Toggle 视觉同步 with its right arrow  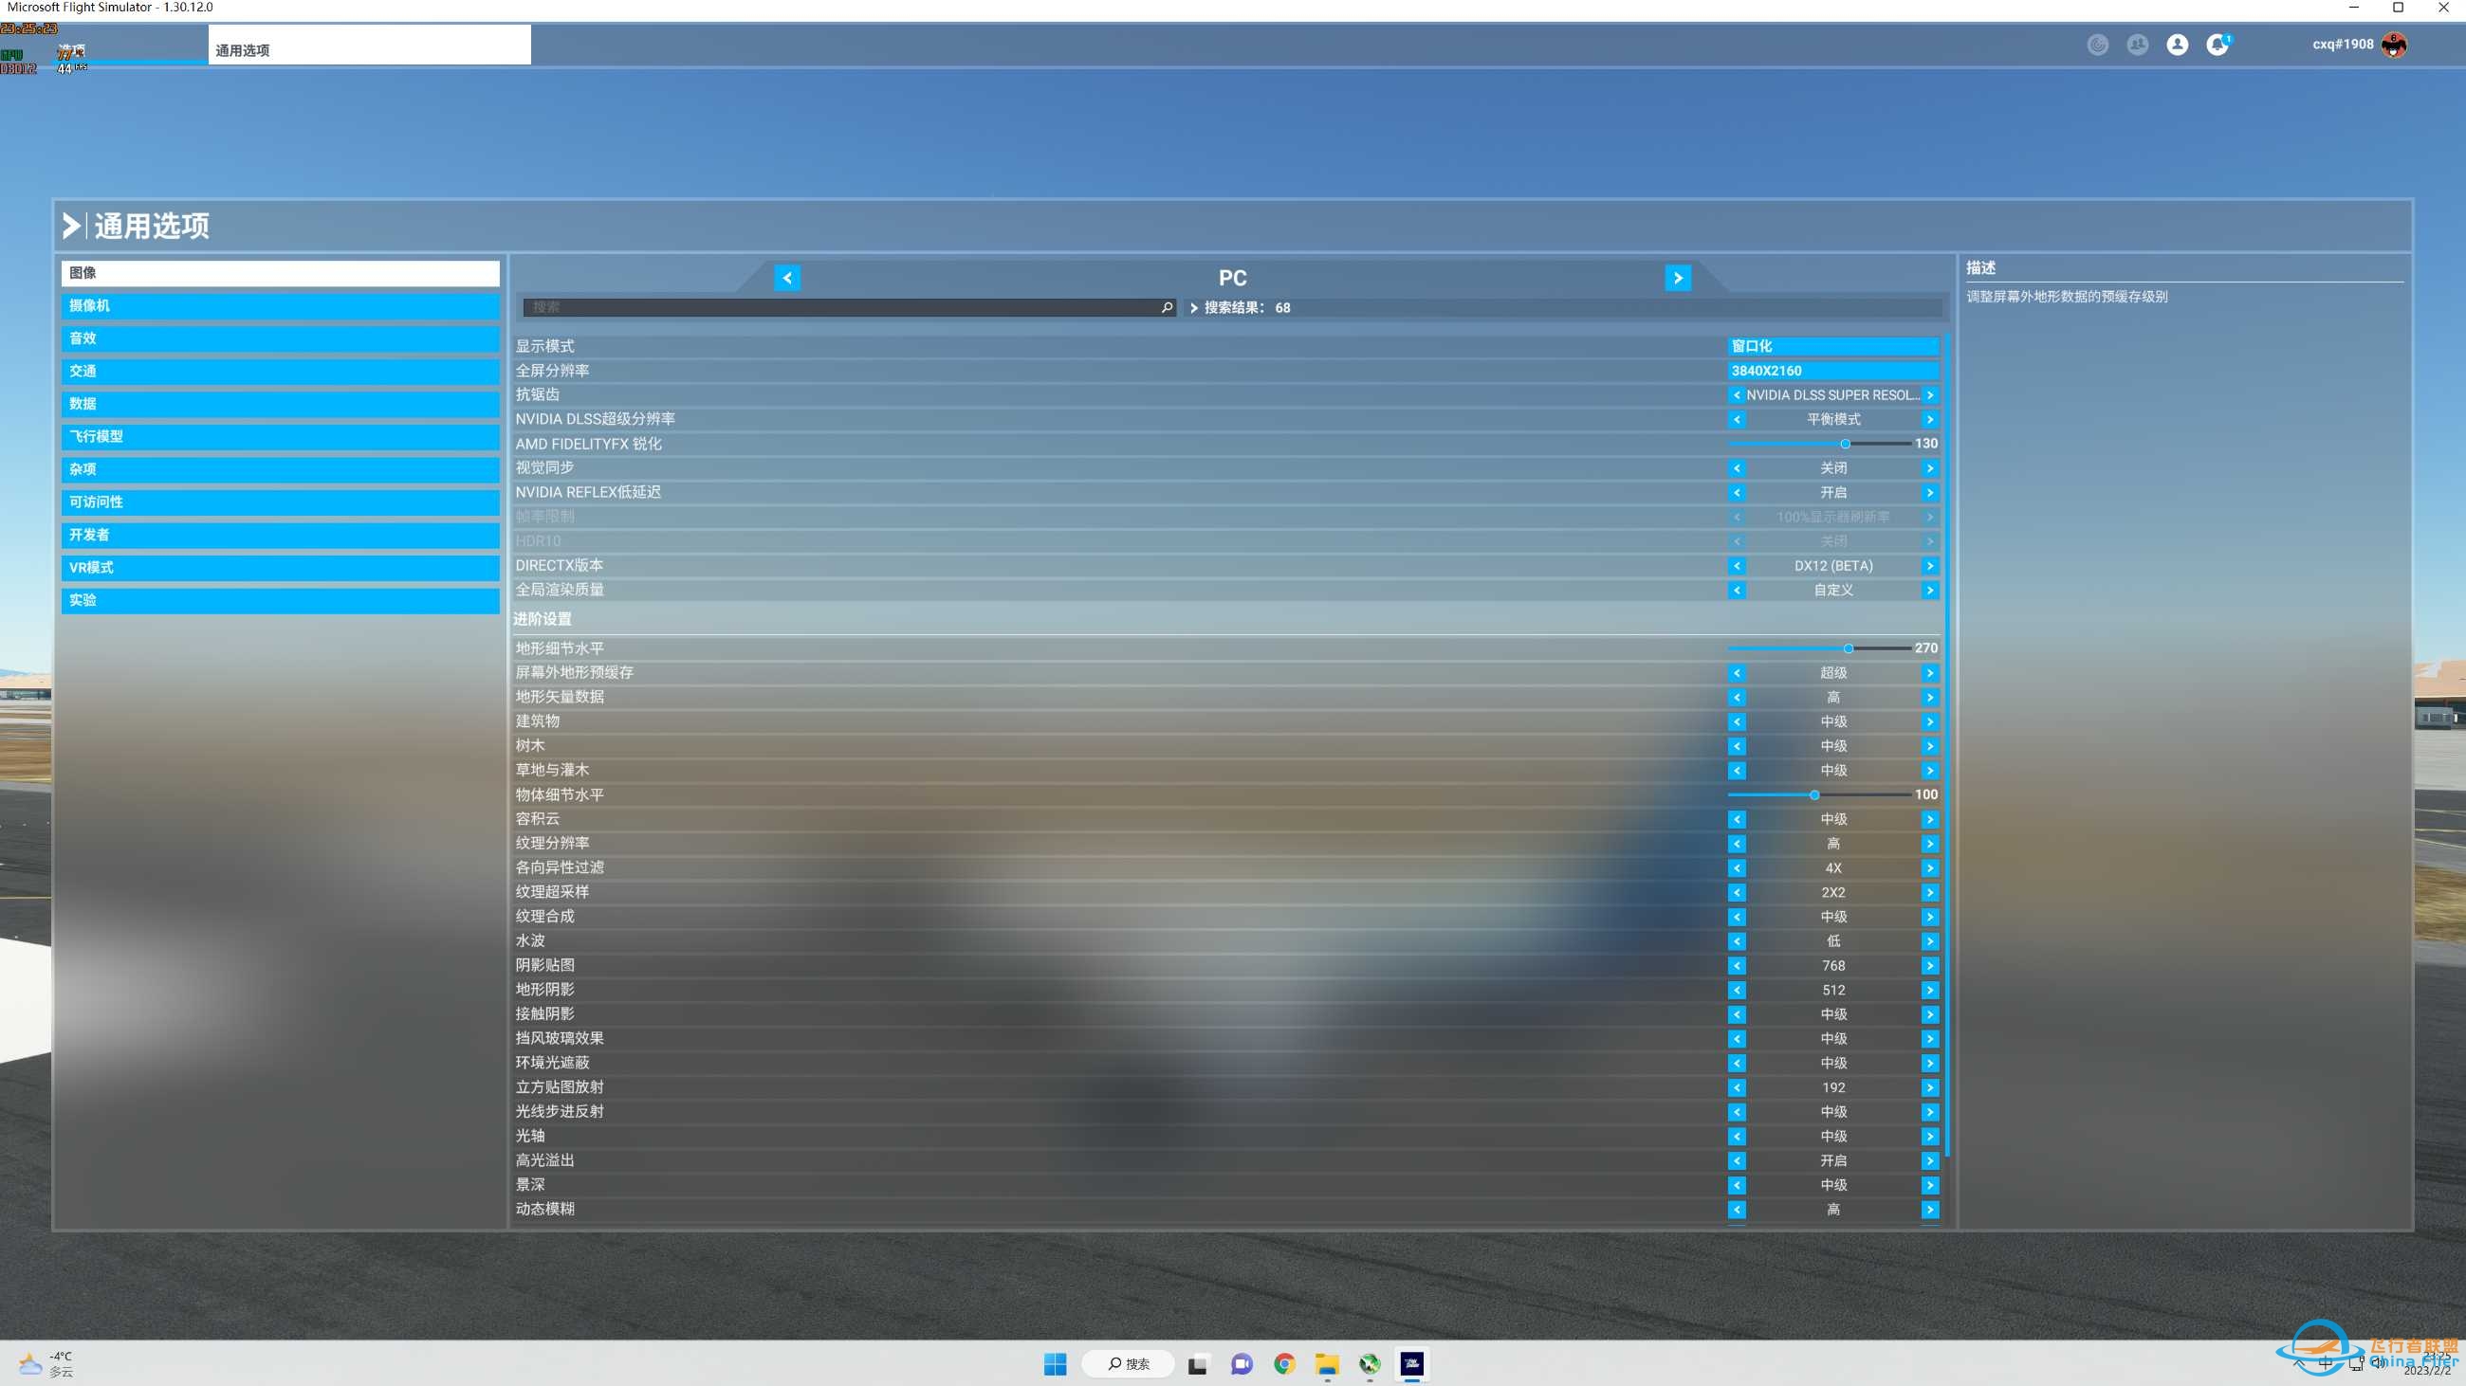[x=1930, y=467]
